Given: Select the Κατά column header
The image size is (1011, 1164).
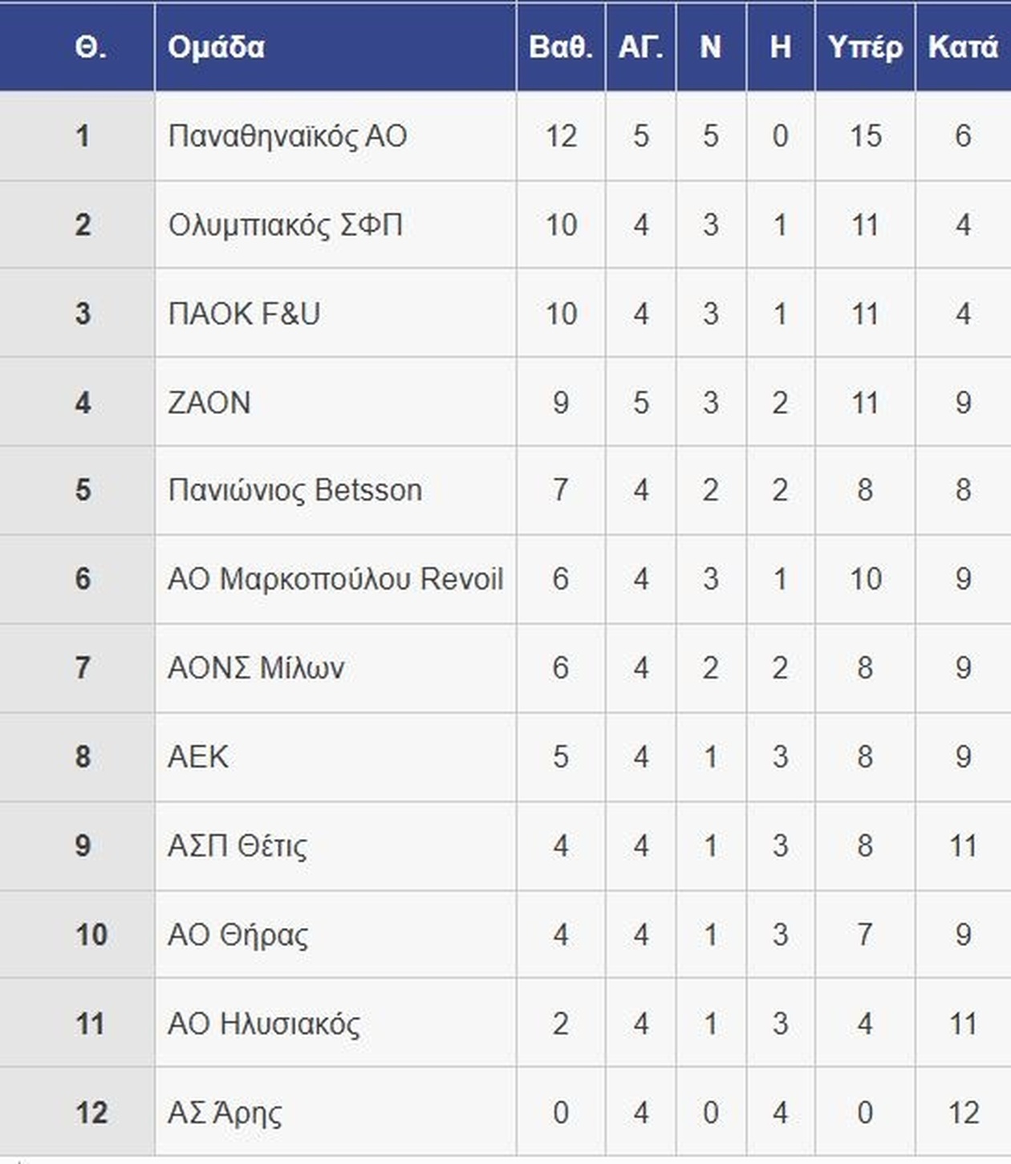Looking at the screenshot, I should [963, 47].
